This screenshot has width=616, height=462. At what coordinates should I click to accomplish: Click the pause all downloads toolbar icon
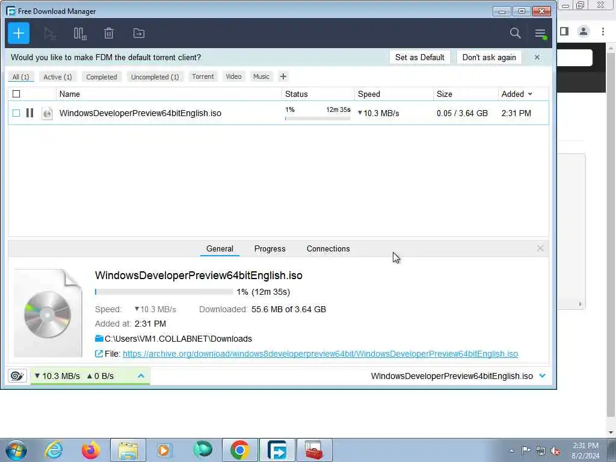pyautogui.click(x=80, y=34)
